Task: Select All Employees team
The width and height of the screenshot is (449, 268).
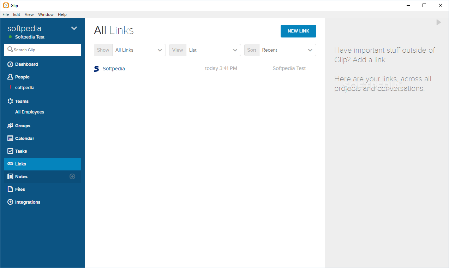Action: [x=30, y=112]
